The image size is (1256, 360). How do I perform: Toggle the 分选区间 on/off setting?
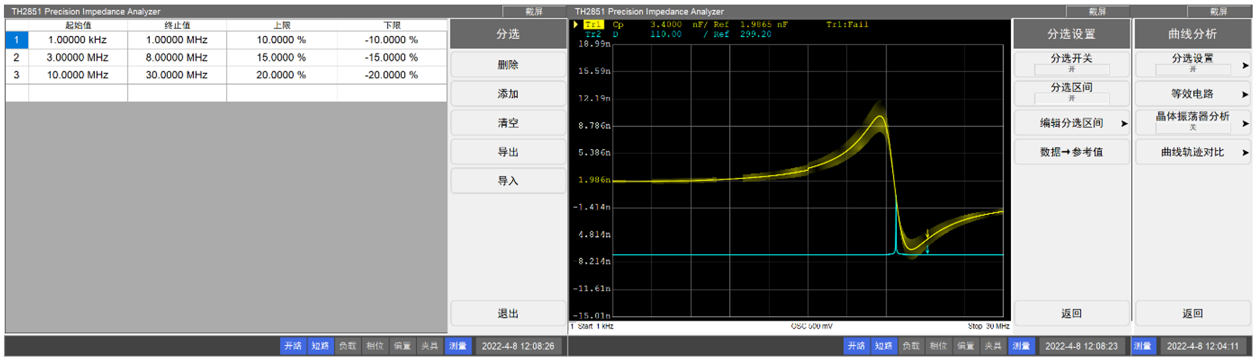click(1071, 92)
